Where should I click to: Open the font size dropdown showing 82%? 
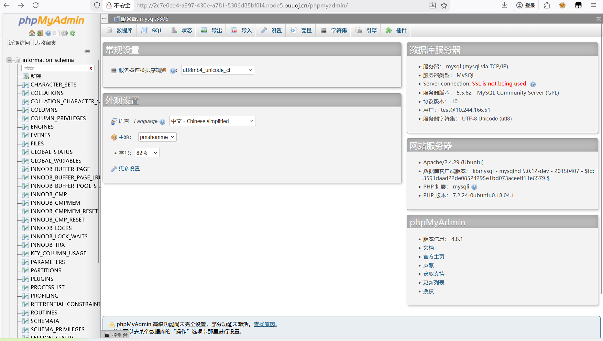pyautogui.click(x=147, y=153)
